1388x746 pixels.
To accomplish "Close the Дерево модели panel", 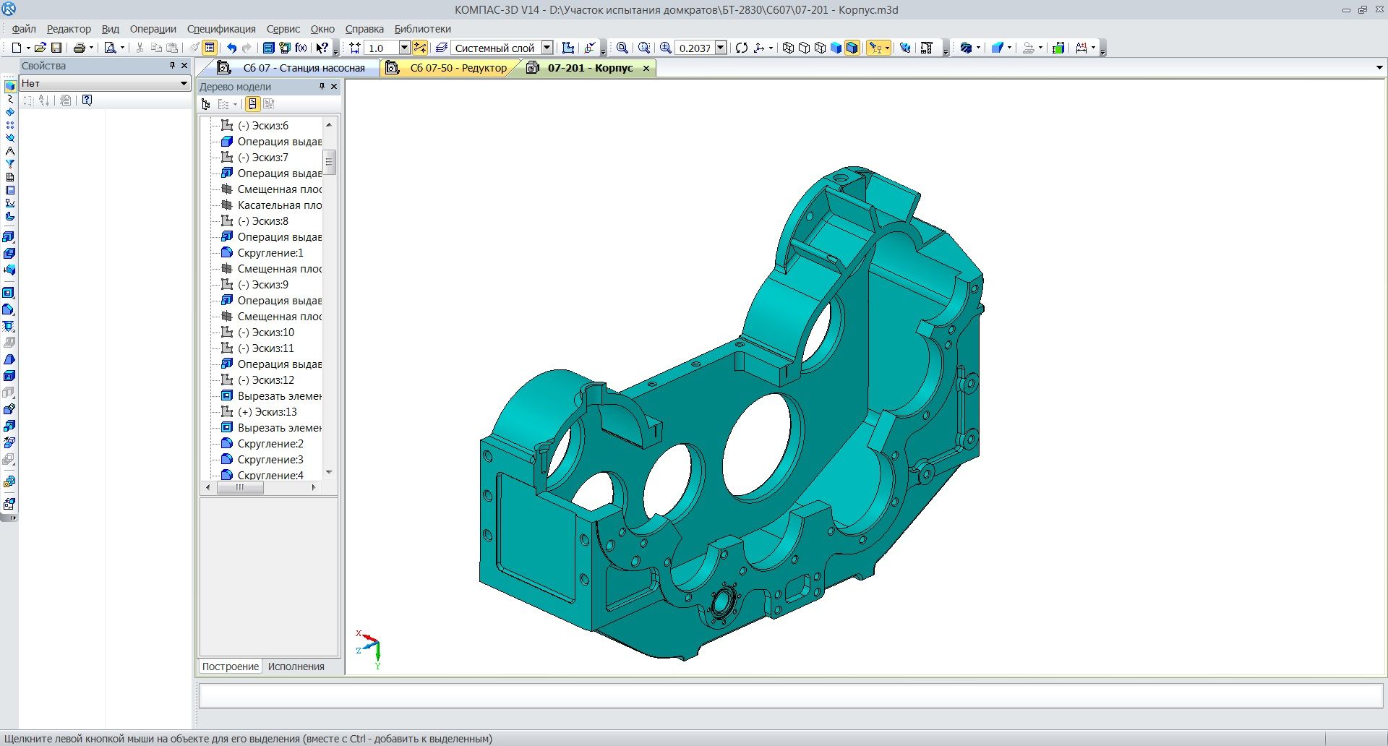I will point(334,87).
